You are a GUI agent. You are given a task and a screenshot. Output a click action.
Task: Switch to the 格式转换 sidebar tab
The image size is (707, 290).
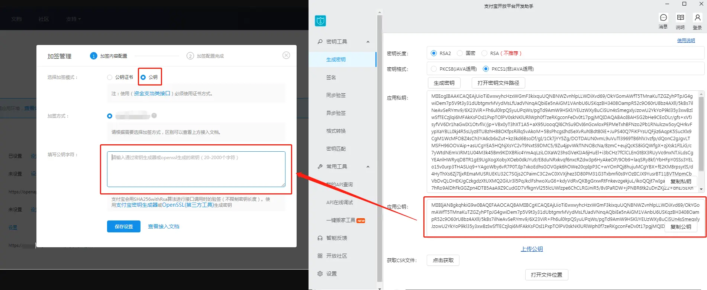tap(336, 131)
